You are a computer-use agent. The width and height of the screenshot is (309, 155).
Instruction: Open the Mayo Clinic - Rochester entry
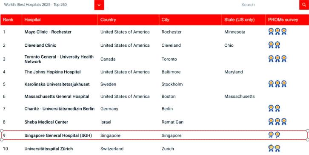click(48, 32)
